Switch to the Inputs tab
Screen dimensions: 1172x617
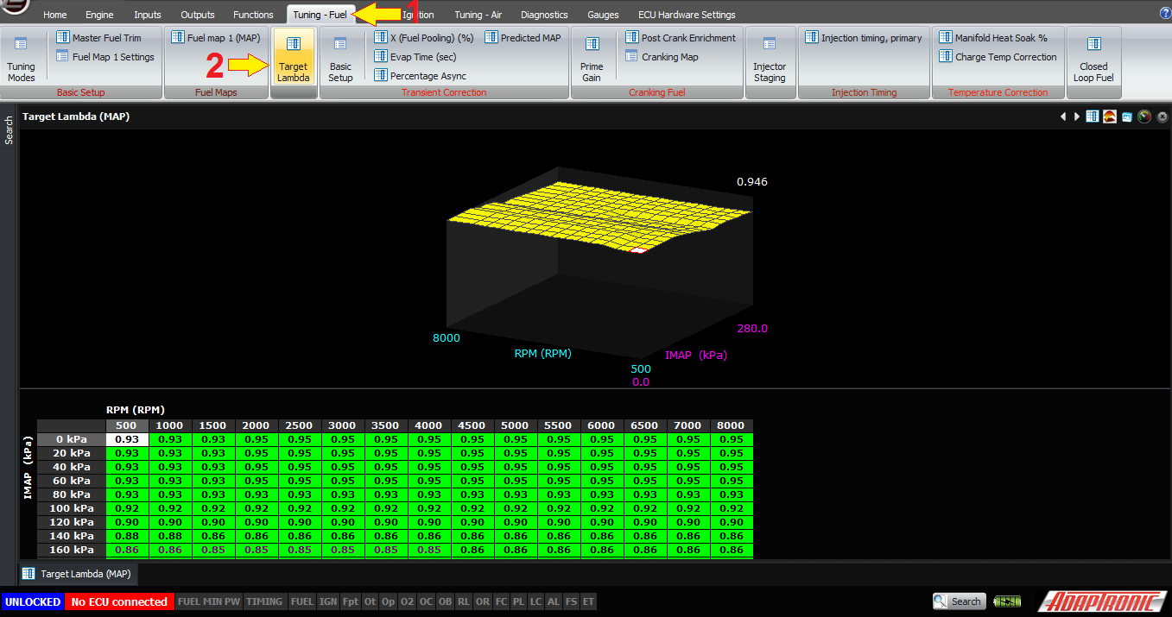[x=148, y=15]
